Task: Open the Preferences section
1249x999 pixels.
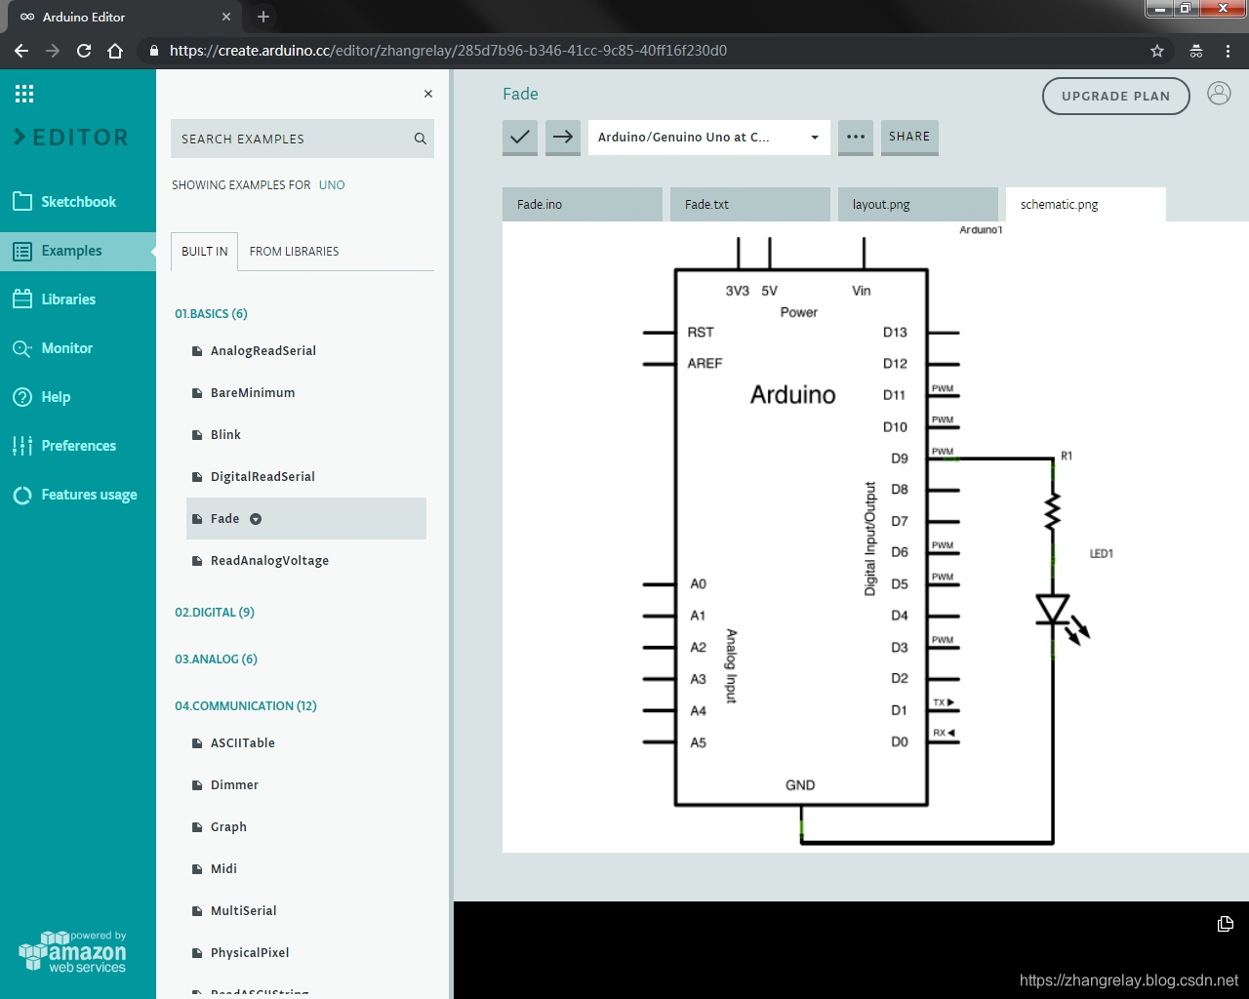Action: pos(78,446)
